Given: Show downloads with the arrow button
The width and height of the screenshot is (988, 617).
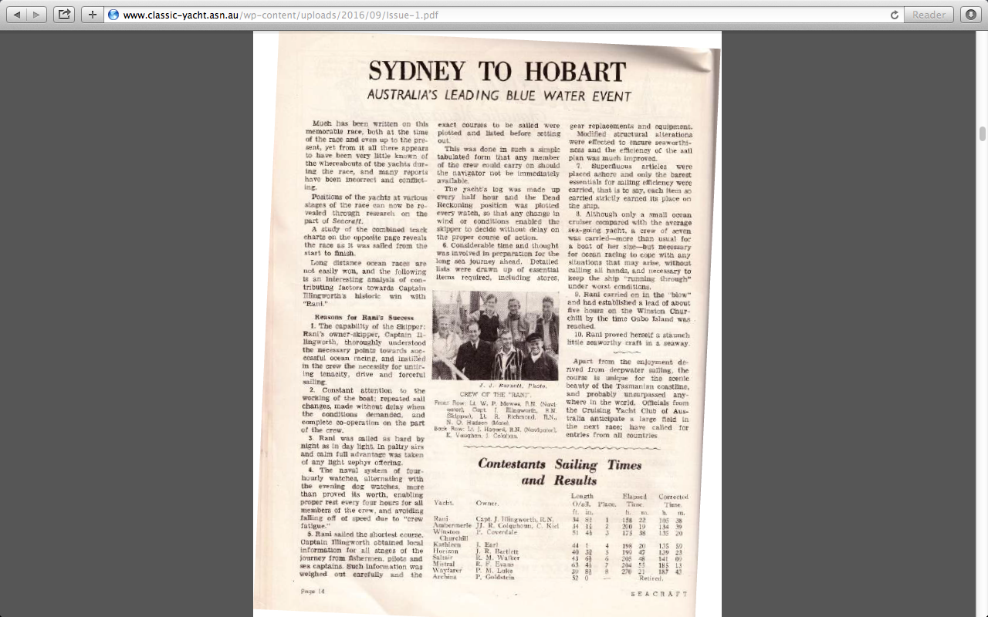Looking at the screenshot, I should pos(971,15).
